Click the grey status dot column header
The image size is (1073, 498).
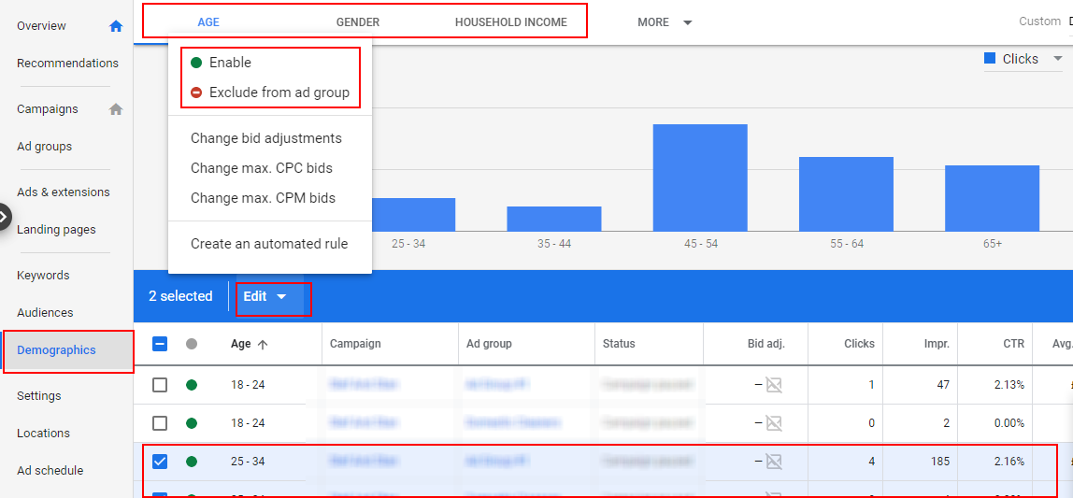pos(192,344)
